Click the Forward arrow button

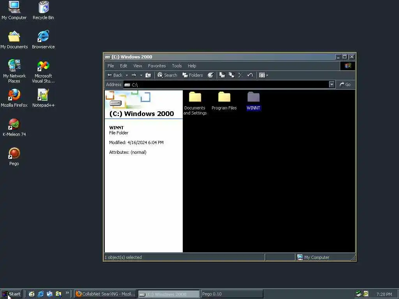point(134,75)
